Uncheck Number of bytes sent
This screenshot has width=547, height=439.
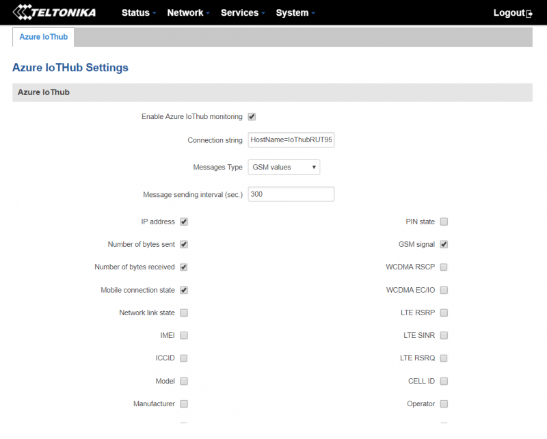[x=184, y=244]
